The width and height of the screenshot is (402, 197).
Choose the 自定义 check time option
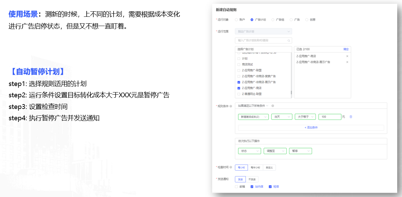(x=269, y=168)
